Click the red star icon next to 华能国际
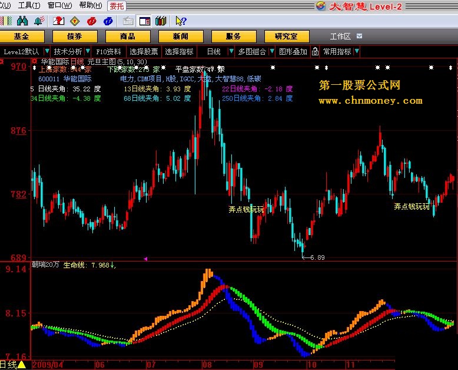 35,61
